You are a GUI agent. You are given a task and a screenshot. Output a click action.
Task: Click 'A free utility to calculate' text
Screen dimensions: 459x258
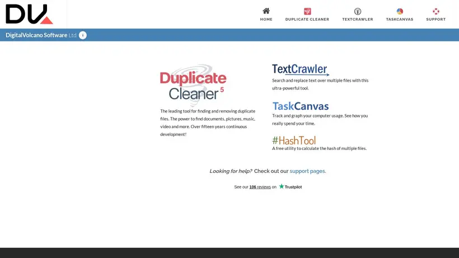[320, 148]
